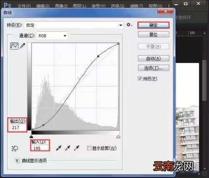The width and height of the screenshot is (209, 178).
Task: Open the 选择(S) menu
Action: 117,6
